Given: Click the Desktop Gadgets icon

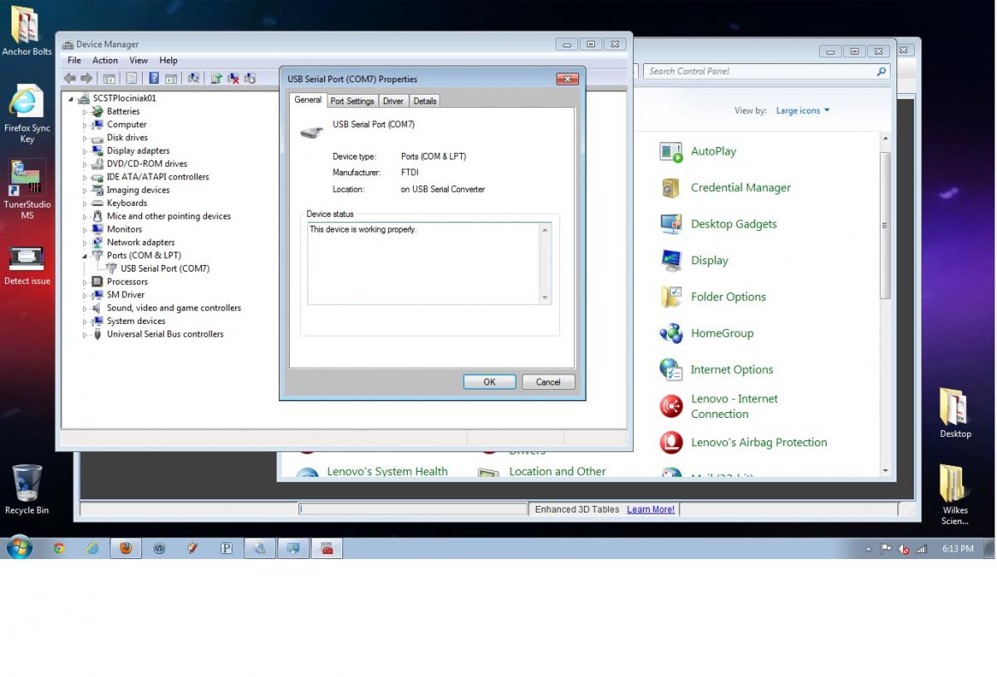Looking at the screenshot, I should (671, 224).
